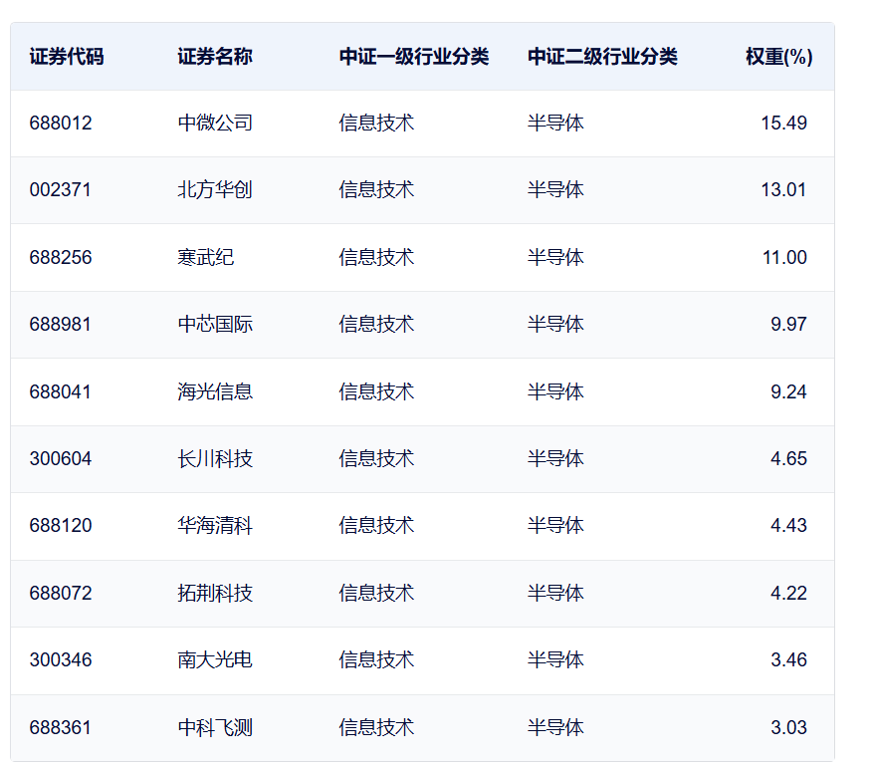Screen dimensions: 870x768
Task: Select the 寒武纪 row name
Action: point(206,258)
